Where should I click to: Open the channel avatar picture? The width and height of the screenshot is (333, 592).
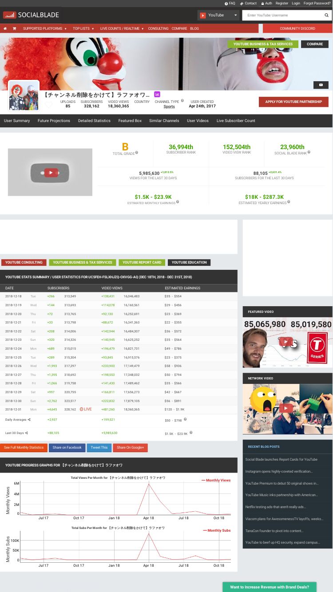(x=24, y=96)
